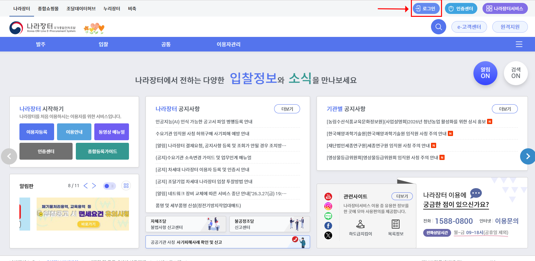The width and height of the screenshot is (535, 261).
Task: Click the 이용자등록 button
Action: coord(37,132)
